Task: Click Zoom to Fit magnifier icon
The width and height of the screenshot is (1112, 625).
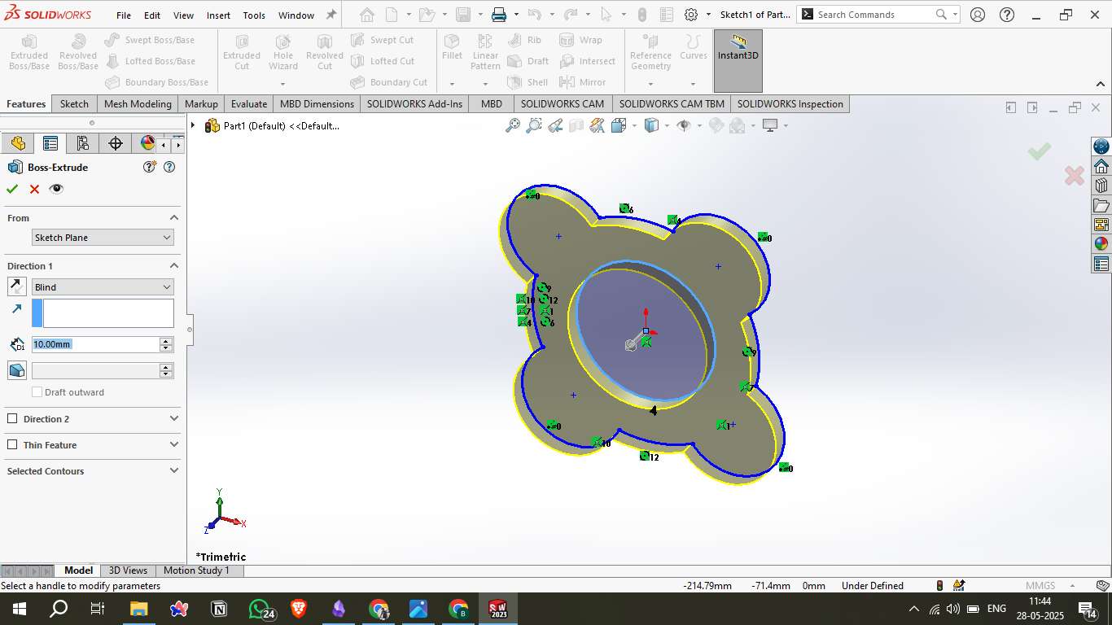Action: [x=513, y=125]
